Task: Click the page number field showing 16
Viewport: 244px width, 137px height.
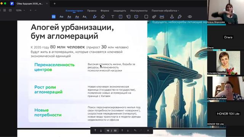Action: pos(108,131)
